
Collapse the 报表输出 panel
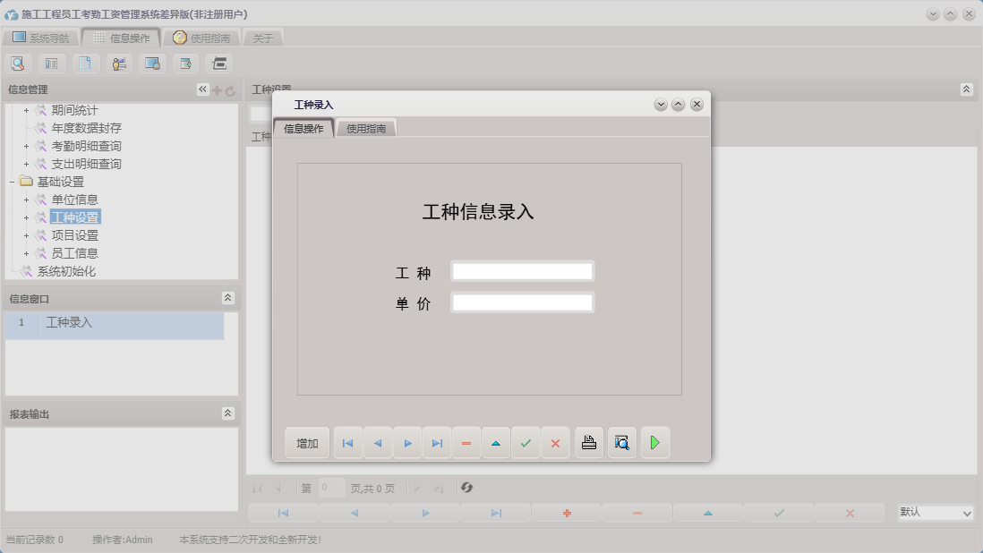[228, 413]
